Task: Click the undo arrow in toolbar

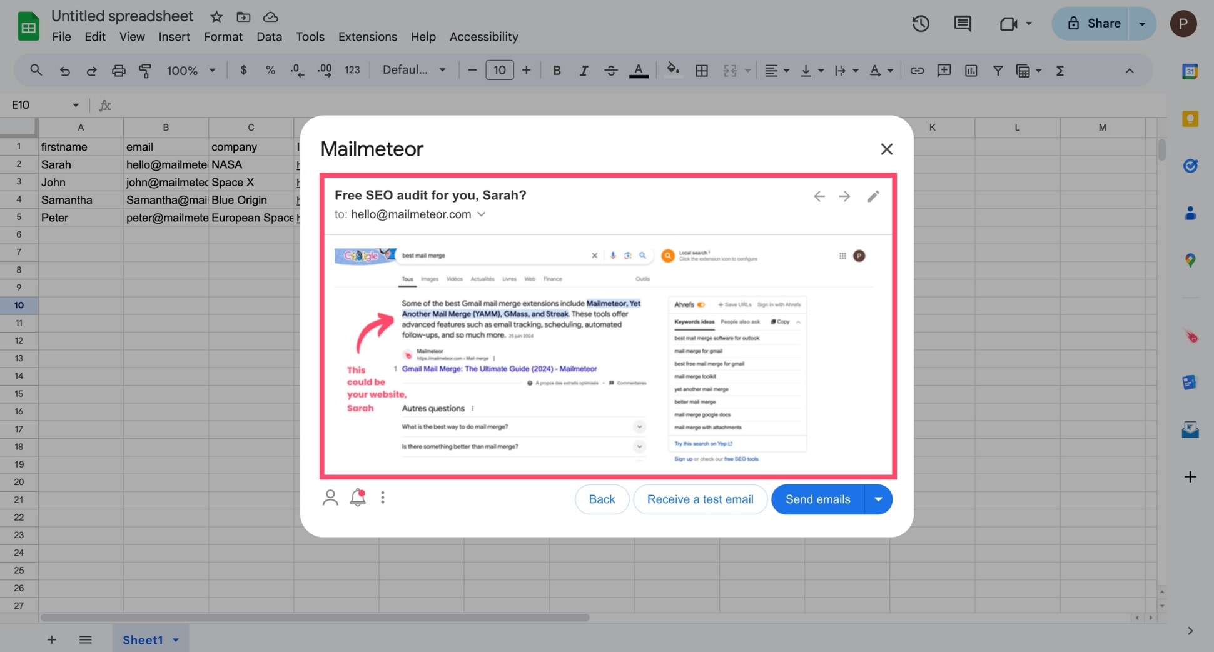Action: pos(64,71)
